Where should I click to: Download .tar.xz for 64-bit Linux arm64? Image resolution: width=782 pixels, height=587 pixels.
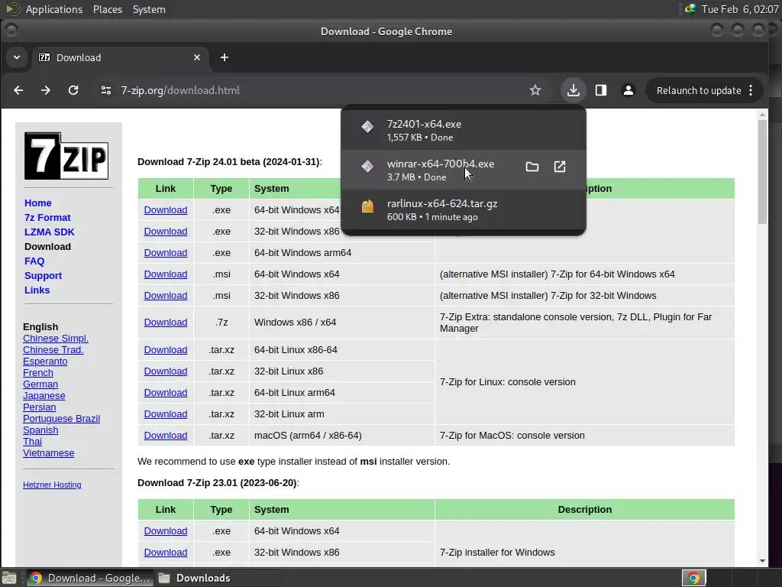(166, 393)
